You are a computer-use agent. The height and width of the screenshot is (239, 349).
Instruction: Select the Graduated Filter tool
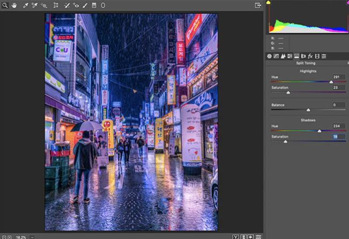point(94,5)
